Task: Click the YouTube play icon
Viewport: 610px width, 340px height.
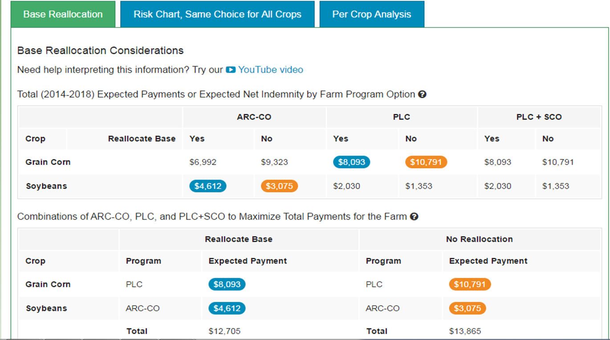Action: pyautogui.click(x=230, y=70)
